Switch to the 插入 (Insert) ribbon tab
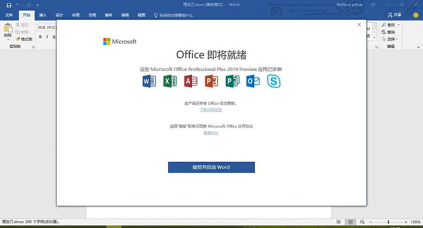Viewport: 423px width, 228px height. 43,15
